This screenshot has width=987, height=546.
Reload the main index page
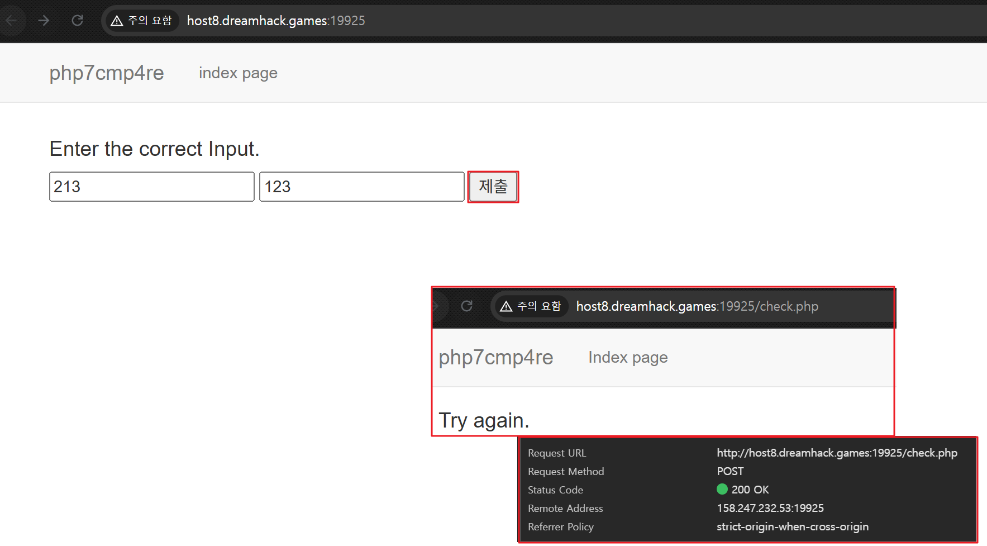pos(77,21)
